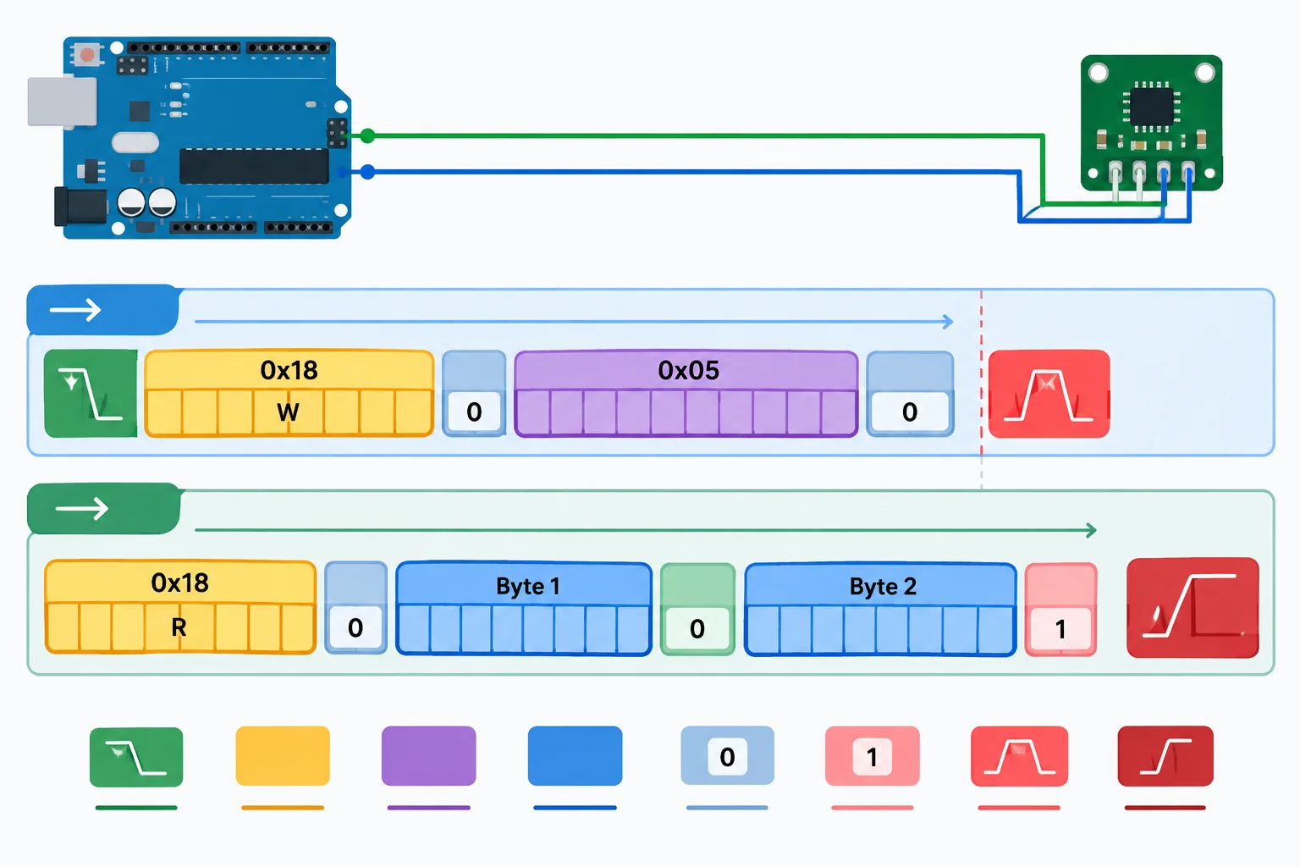1300x867 pixels.
Task: Click the ACK 0 after 0x18 R
Action: tap(355, 607)
